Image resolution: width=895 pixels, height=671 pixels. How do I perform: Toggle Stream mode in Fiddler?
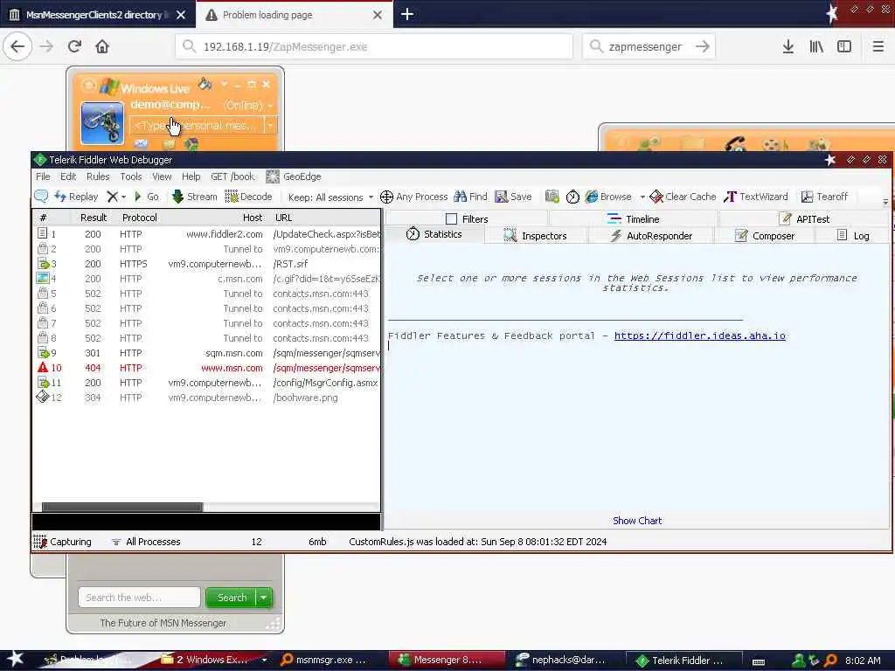(195, 197)
